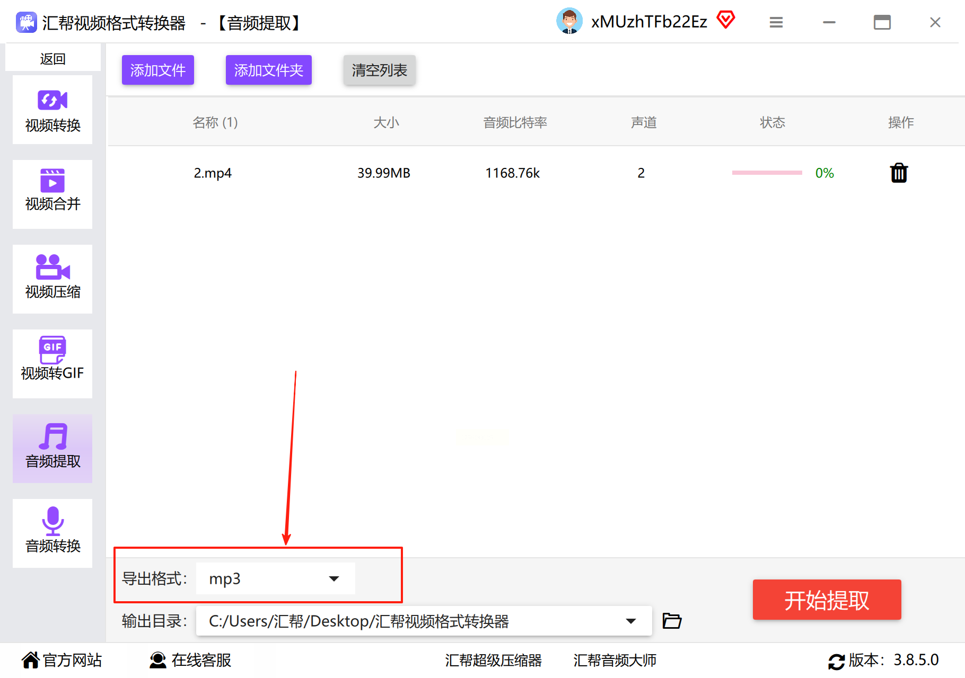Switch to 视频转GIF tool
The height and width of the screenshot is (678, 965).
pos(52,364)
